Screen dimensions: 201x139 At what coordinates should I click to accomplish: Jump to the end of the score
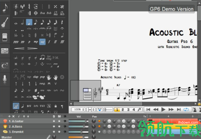[x=179, y=109]
